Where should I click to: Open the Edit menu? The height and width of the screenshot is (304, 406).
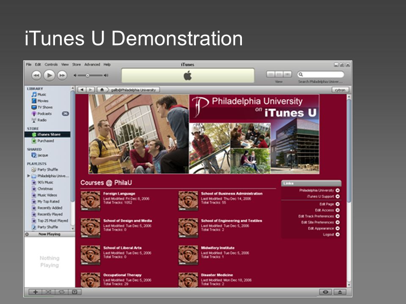tap(38, 64)
